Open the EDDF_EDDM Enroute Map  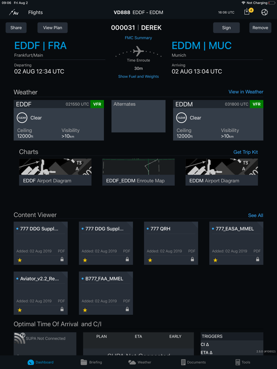point(138,171)
